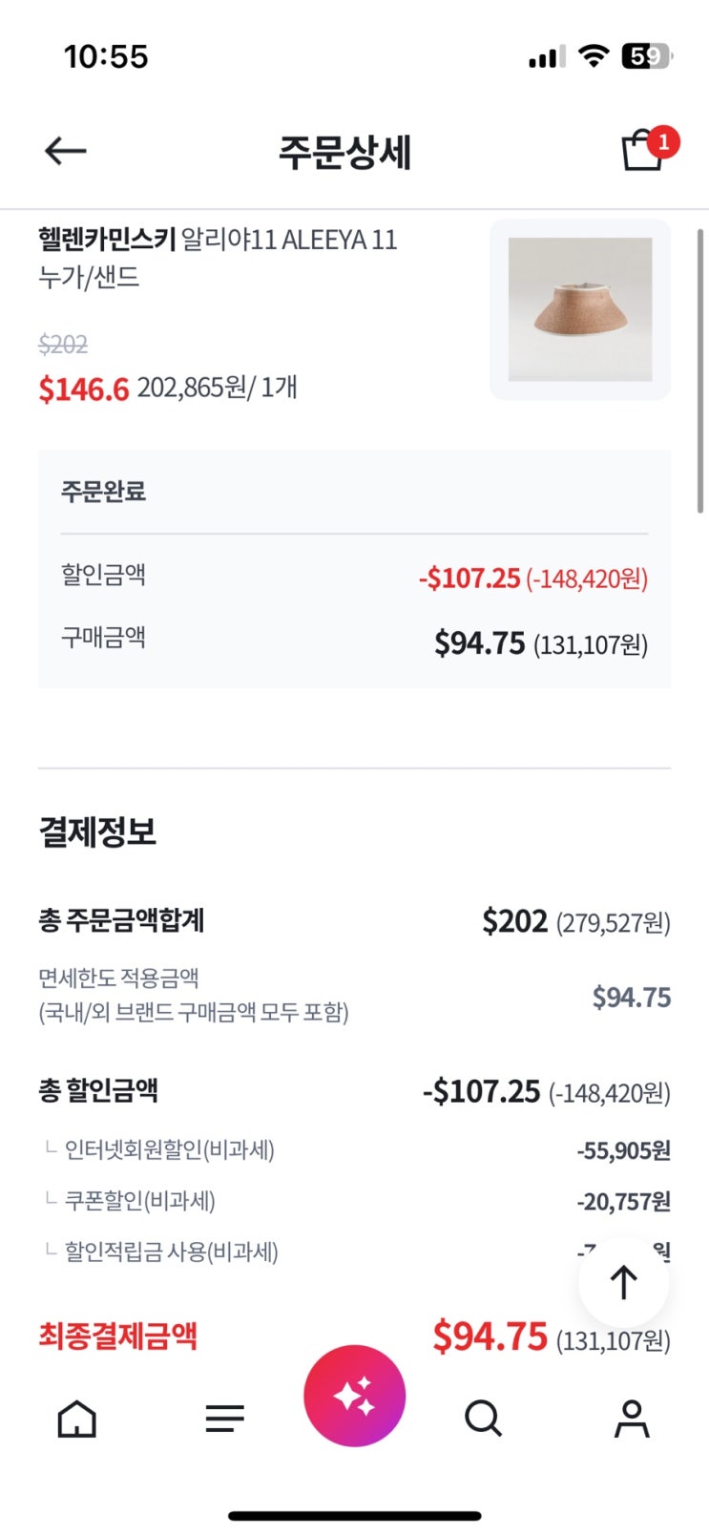Tap the back arrow icon
709x1536 pixels.
pos(66,151)
